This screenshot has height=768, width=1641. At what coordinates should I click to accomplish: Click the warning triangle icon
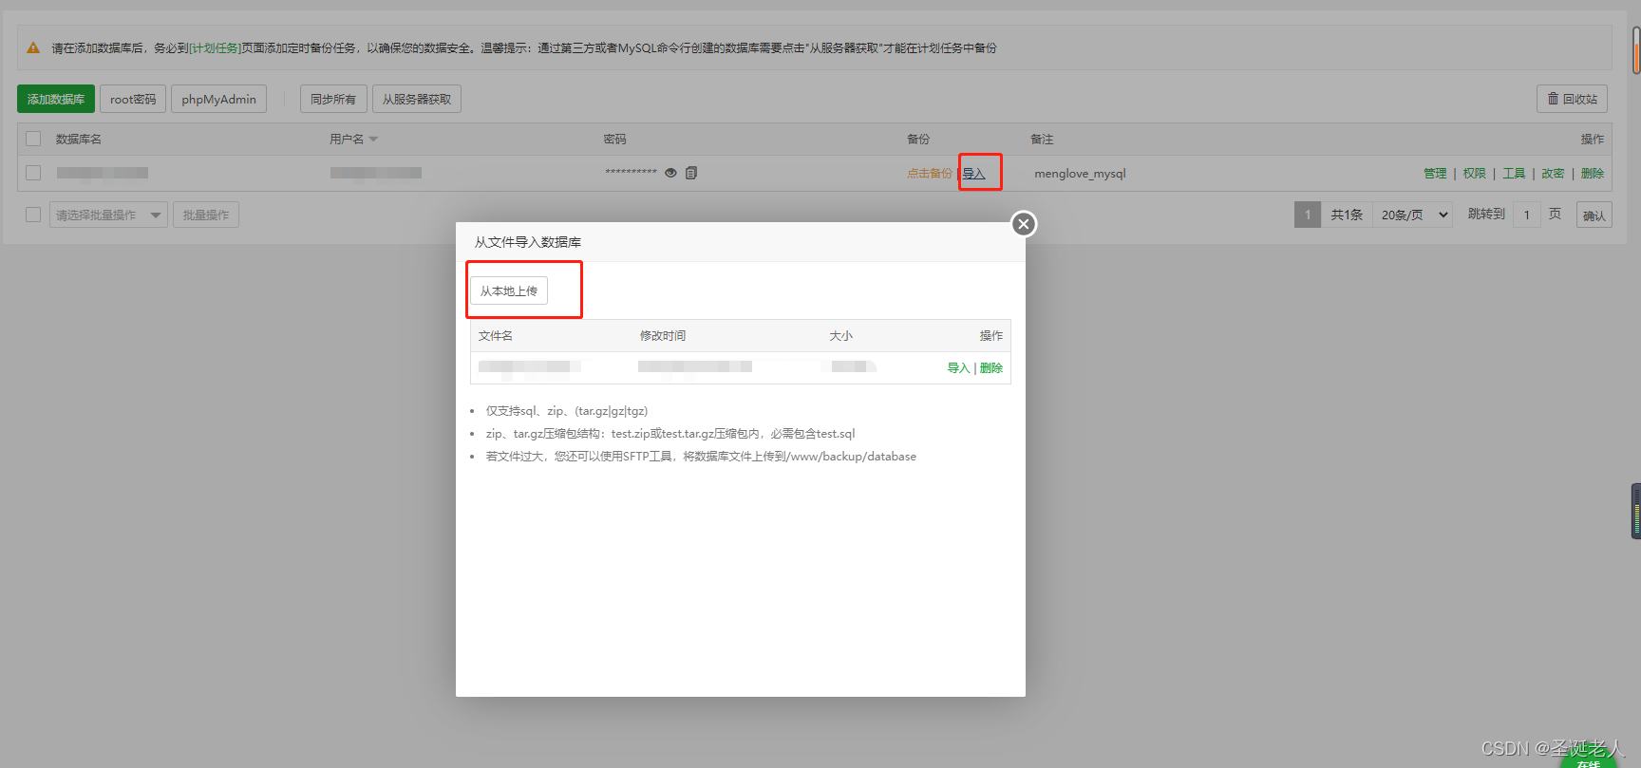click(x=33, y=47)
